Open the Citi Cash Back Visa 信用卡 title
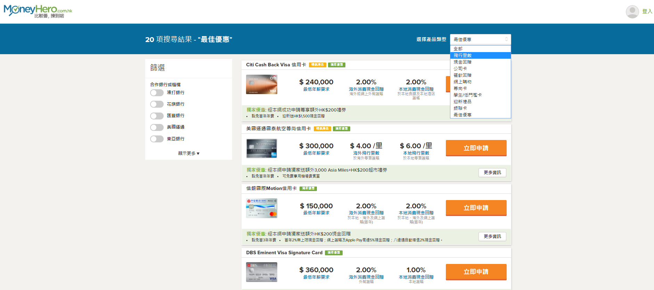Image resolution: width=654 pixels, height=290 pixels. (276, 65)
